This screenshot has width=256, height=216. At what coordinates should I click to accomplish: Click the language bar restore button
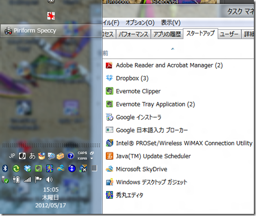pos(92,153)
